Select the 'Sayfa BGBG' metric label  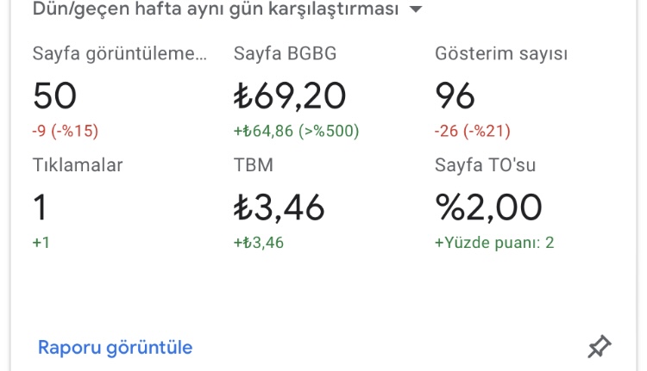(286, 53)
